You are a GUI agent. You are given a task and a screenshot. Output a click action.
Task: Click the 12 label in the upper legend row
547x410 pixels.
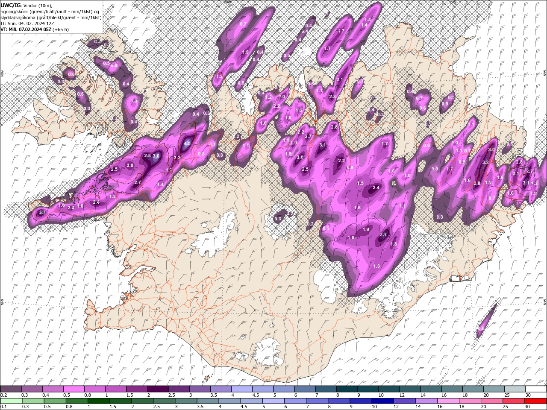pyautogui.click(x=403, y=395)
